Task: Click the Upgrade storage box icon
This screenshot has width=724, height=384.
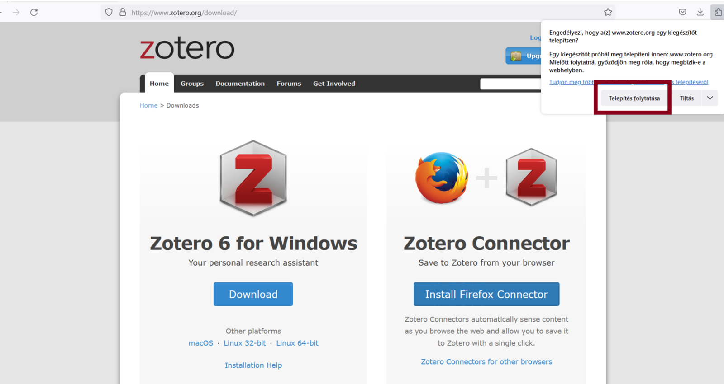Action: 516,56
